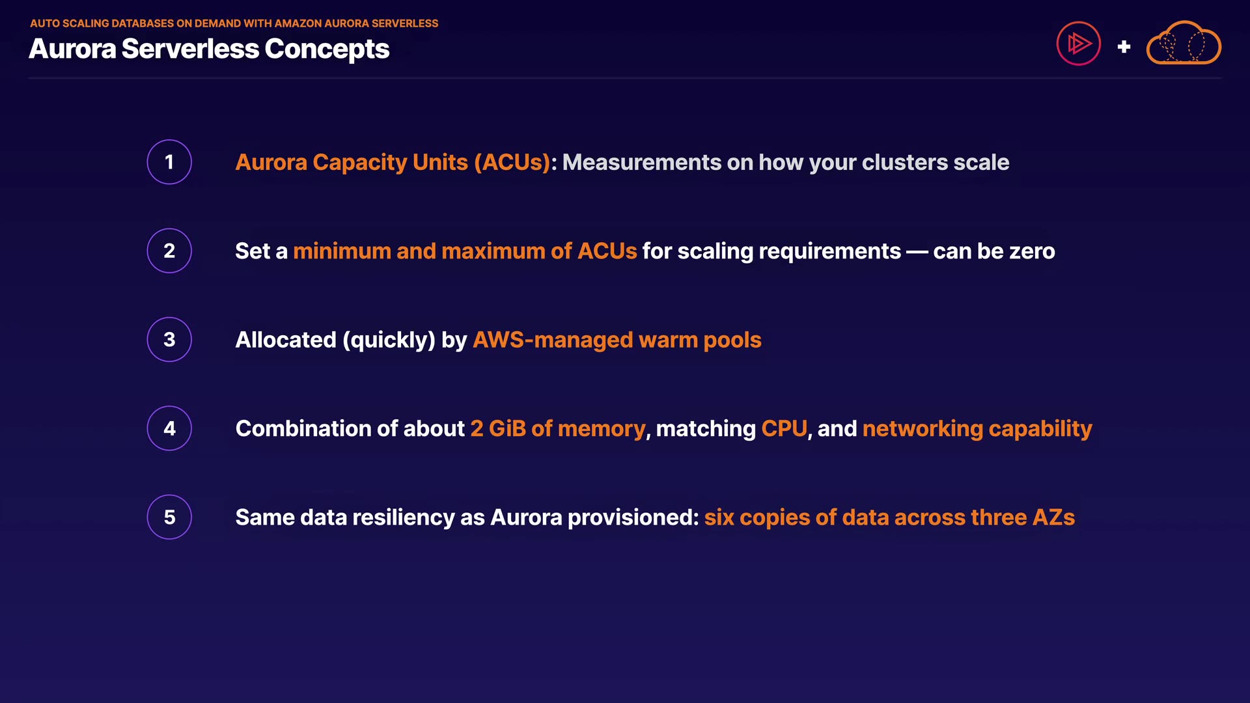This screenshot has height=703, width=1250.
Task: Select "minimum and maximum of ACUs" phrase
Action: pos(465,251)
